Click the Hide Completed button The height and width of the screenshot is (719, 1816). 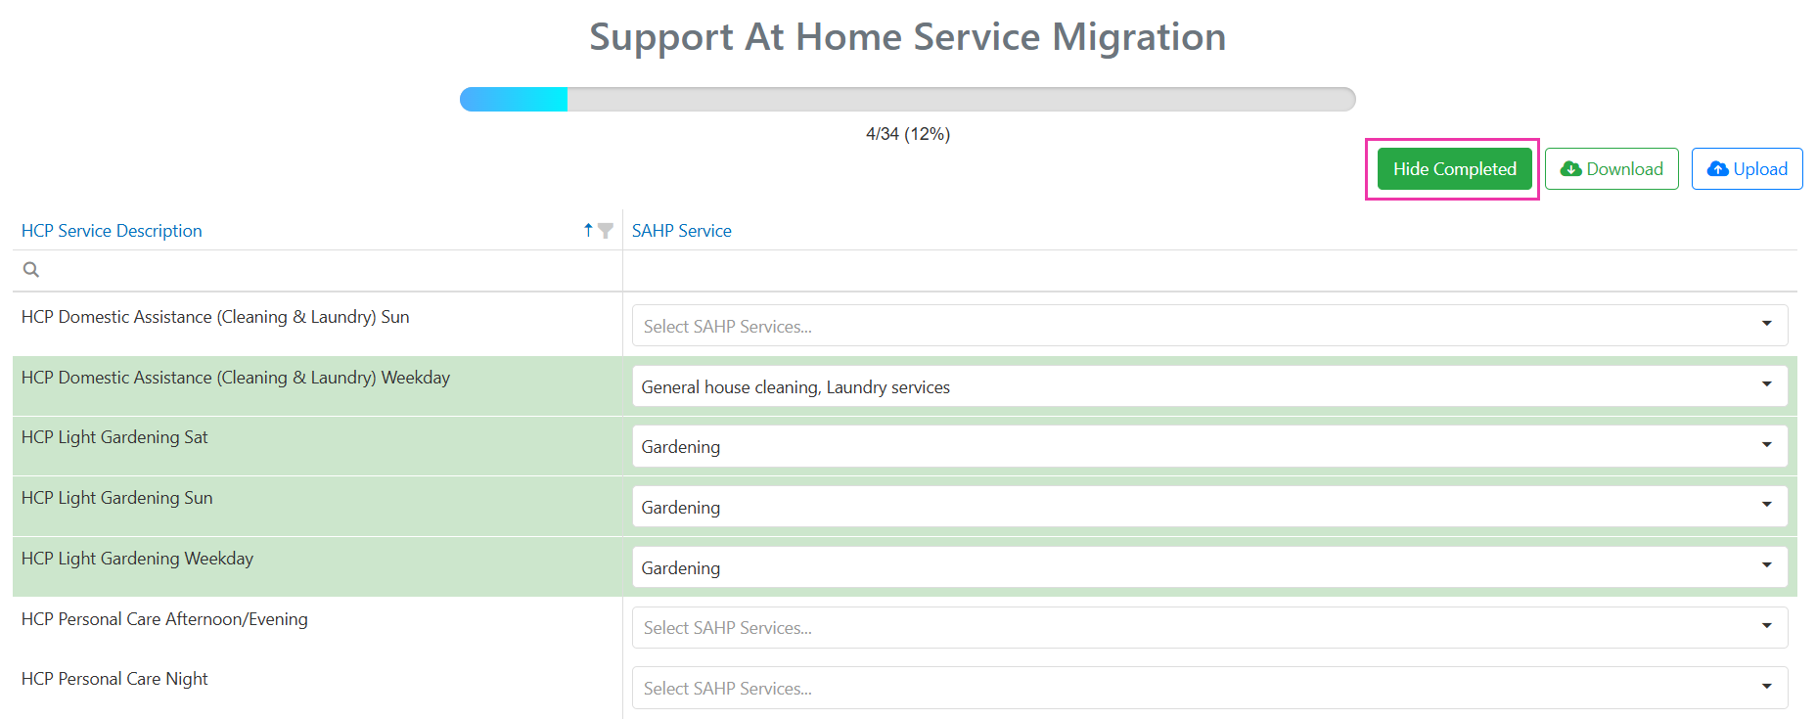coord(1454,169)
